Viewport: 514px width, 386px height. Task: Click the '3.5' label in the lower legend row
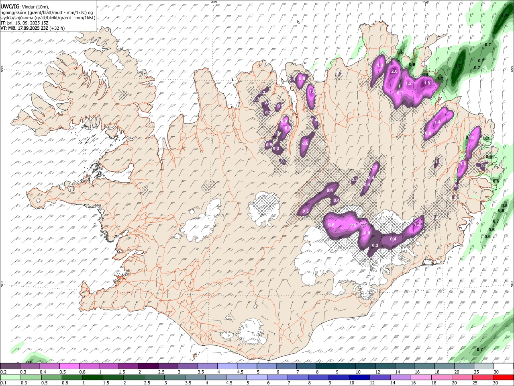click(x=188, y=383)
